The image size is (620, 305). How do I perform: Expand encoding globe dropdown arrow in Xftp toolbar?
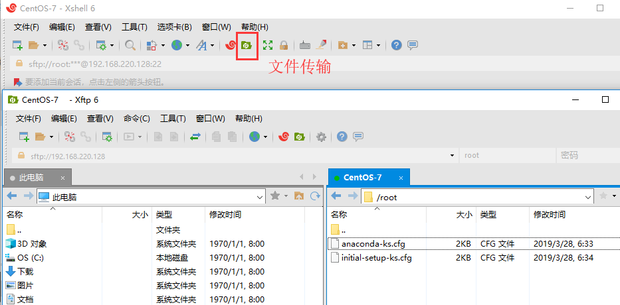(265, 137)
